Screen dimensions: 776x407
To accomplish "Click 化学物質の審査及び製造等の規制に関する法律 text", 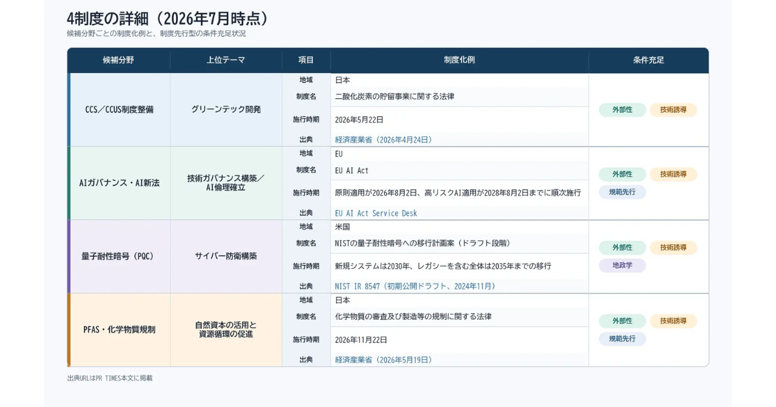I will pyautogui.click(x=413, y=317).
